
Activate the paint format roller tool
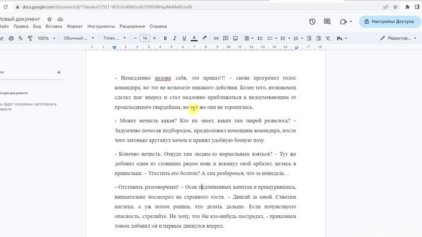[30, 38]
